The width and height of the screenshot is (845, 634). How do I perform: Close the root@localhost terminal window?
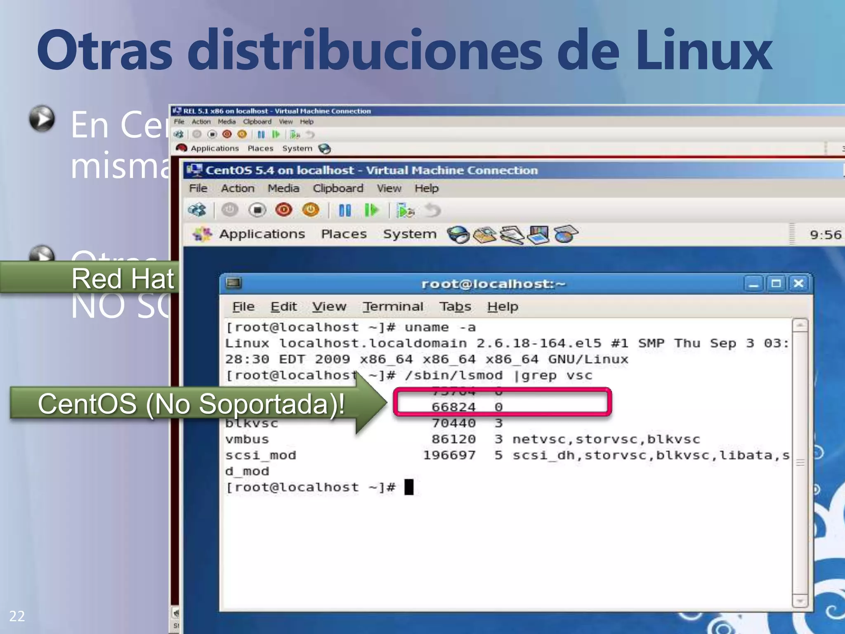pos(798,284)
